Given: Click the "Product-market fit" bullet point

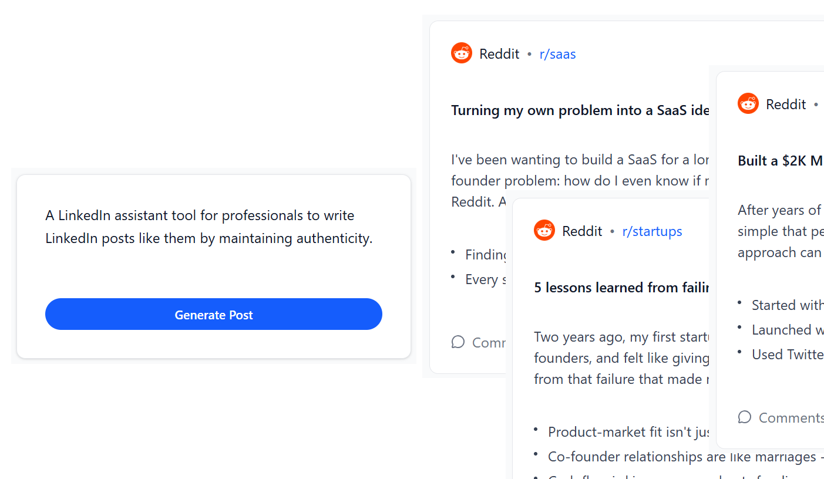Looking at the screenshot, I should coord(623,432).
